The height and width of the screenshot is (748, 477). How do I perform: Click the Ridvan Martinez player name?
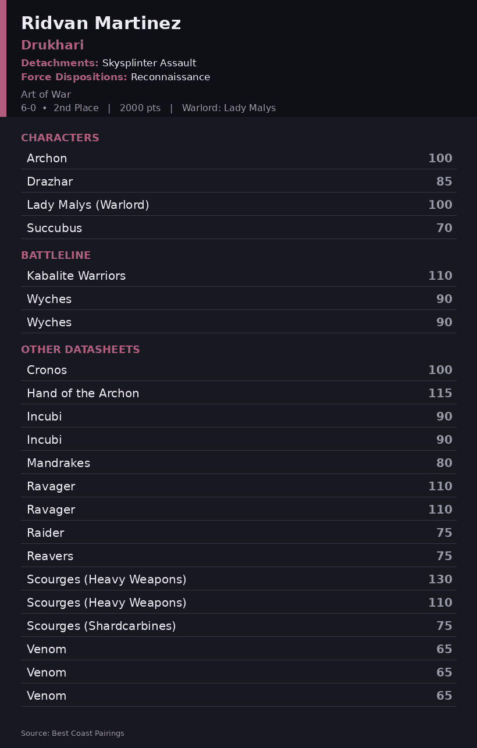click(x=101, y=24)
